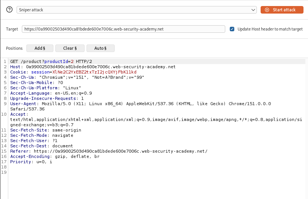The image size is (308, 199).
Task: Click the Safari/537.36 continuation text
Action: tap(27, 109)
